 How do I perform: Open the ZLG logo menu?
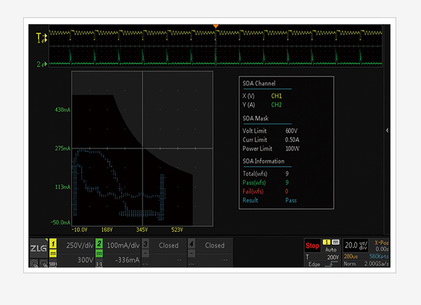coord(39,248)
